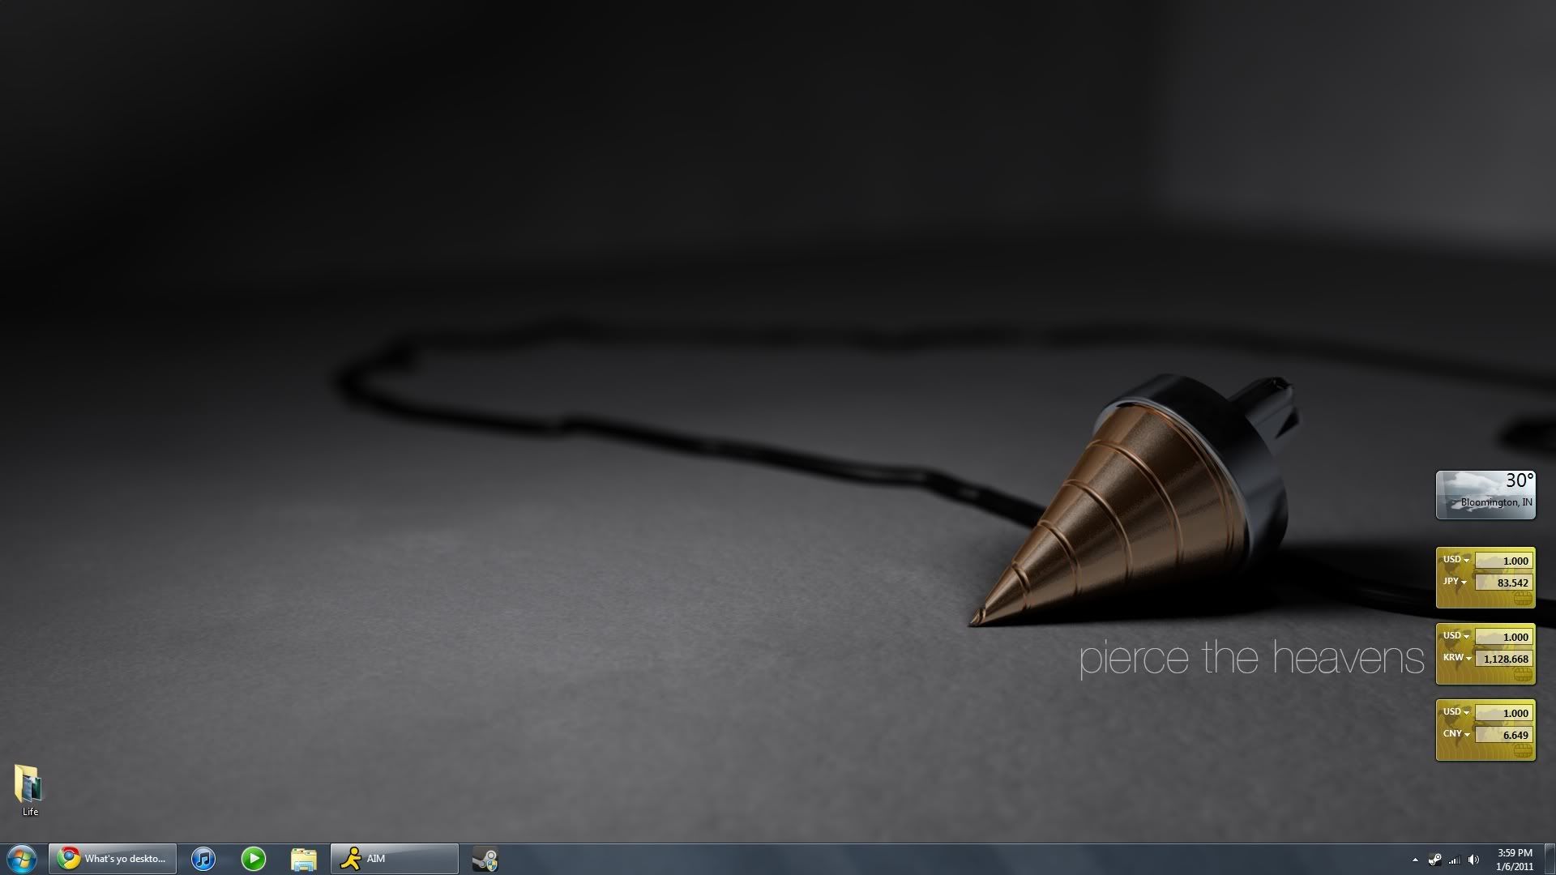Click the USD 1.000 field above KRW
Screen dimensions: 1556x875
click(x=1503, y=637)
